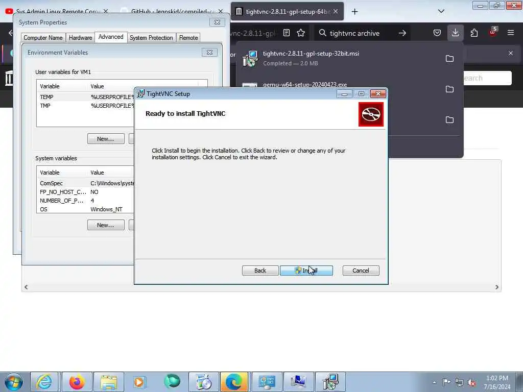Viewport: 523px width, 392px height.
Task: Click the uBlock Origin extension icon
Action: [493, 32]
